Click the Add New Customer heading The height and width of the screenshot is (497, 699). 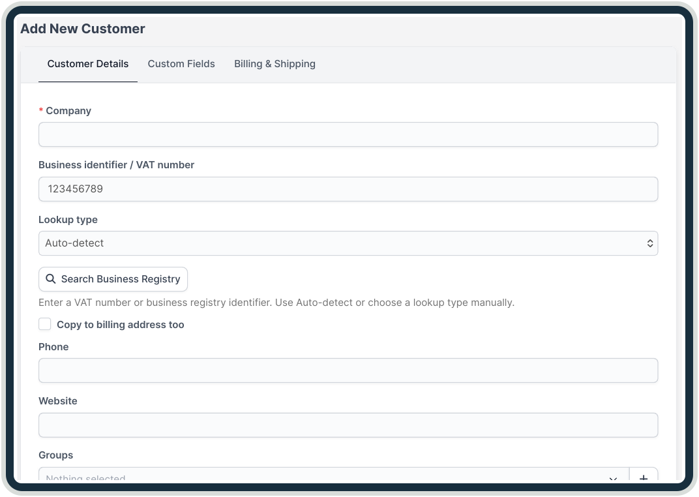coord(83,29)
